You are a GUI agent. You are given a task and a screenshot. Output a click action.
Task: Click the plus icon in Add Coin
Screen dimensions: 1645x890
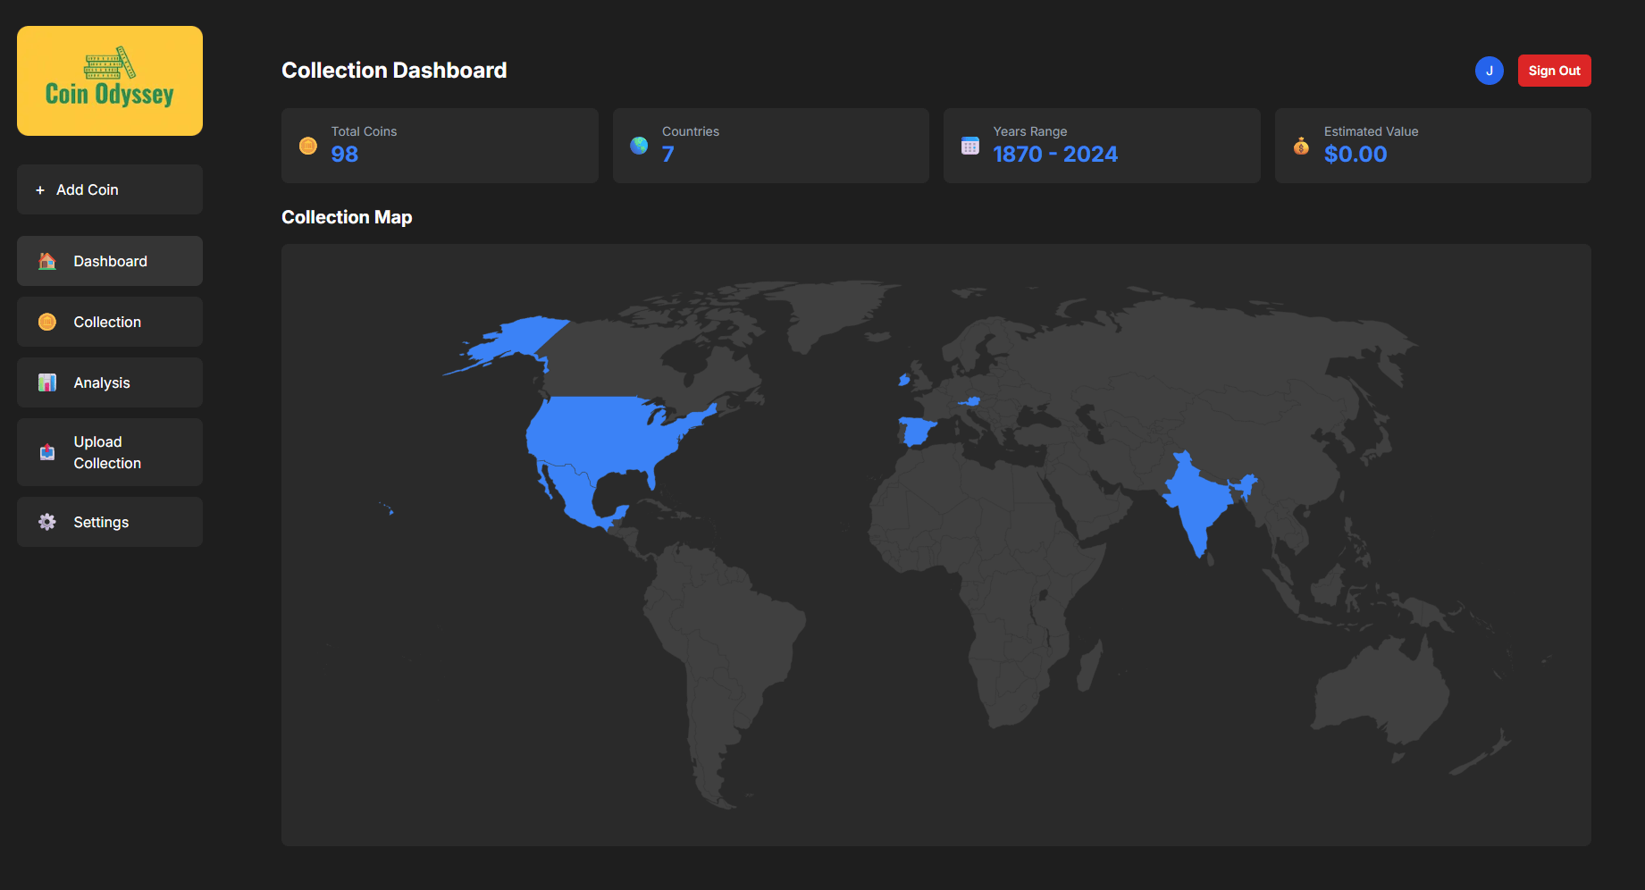(39, 189)
